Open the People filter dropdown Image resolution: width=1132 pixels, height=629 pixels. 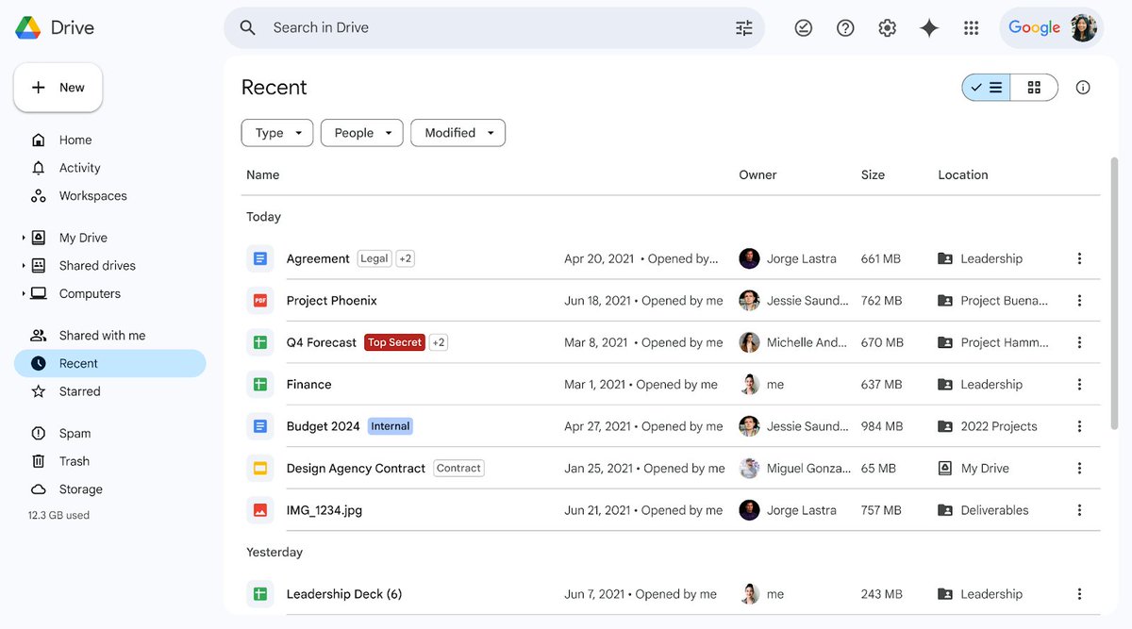click(x=361, y=132)
